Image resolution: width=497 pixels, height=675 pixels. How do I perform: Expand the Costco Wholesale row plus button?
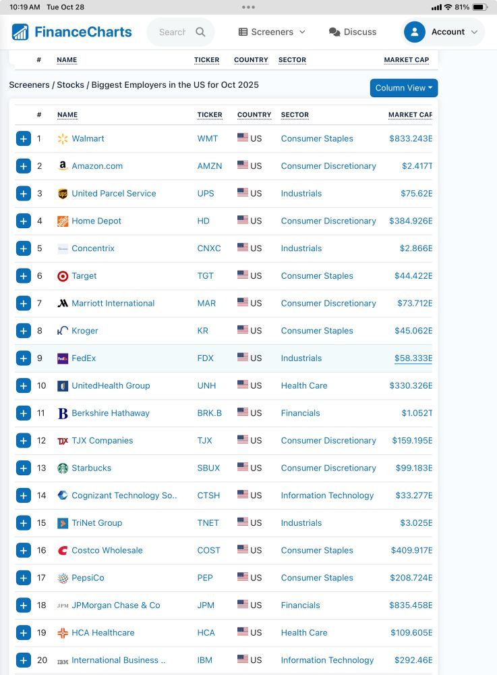[x=23, y=551]
